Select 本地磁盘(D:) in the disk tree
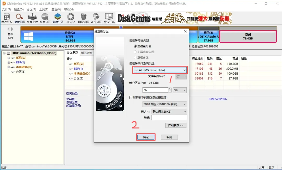The image size is (282, 170). (24, 67)
